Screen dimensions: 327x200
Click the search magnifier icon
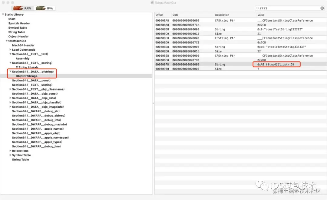(x=258, y=8)
